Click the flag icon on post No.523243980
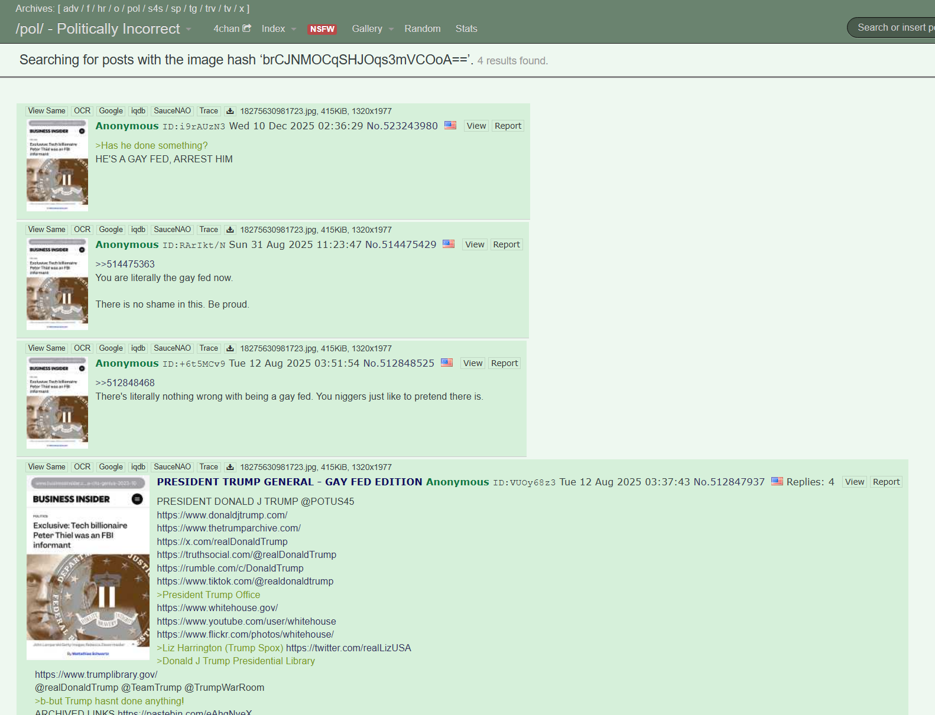 (450, 125)
